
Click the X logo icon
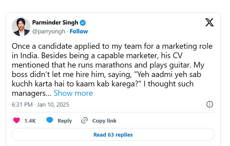pos(209,22)
